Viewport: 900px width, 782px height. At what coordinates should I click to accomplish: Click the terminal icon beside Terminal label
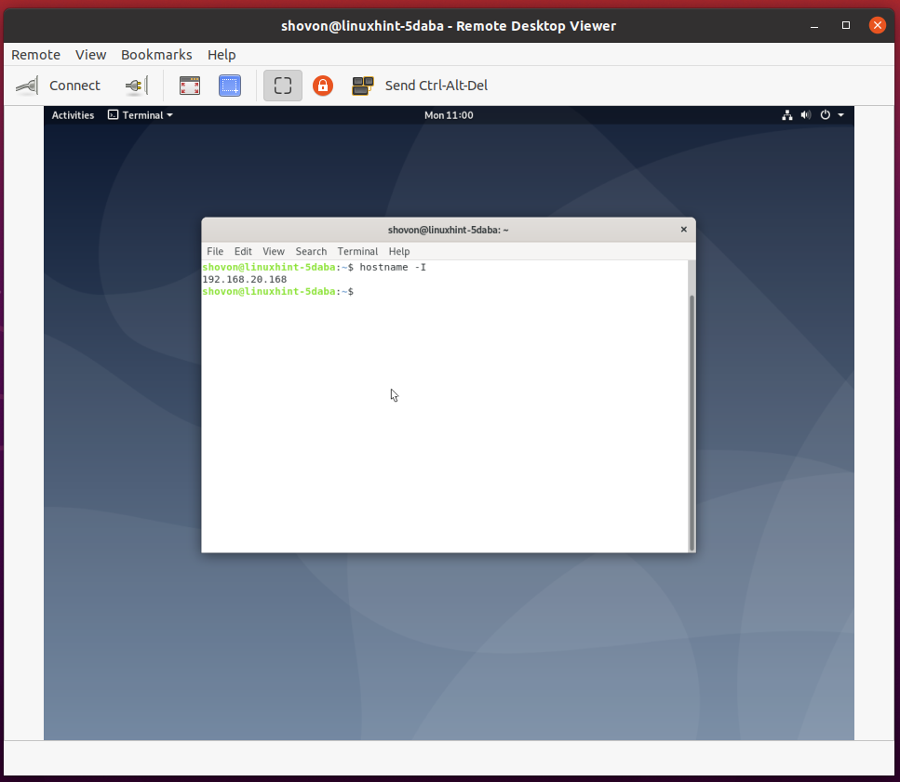pos(113,114)
